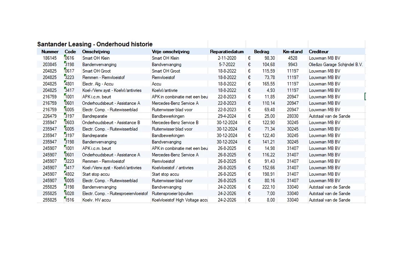Viewport: 396px width, 260px height.
Task: Click 'Louwman MB BV' in the 98,30 row
Action: click(324, 58)
